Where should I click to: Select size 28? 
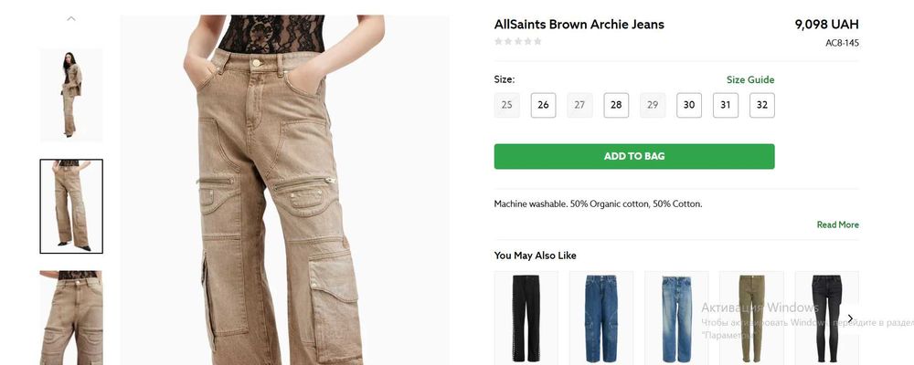(x=616, y=105)
